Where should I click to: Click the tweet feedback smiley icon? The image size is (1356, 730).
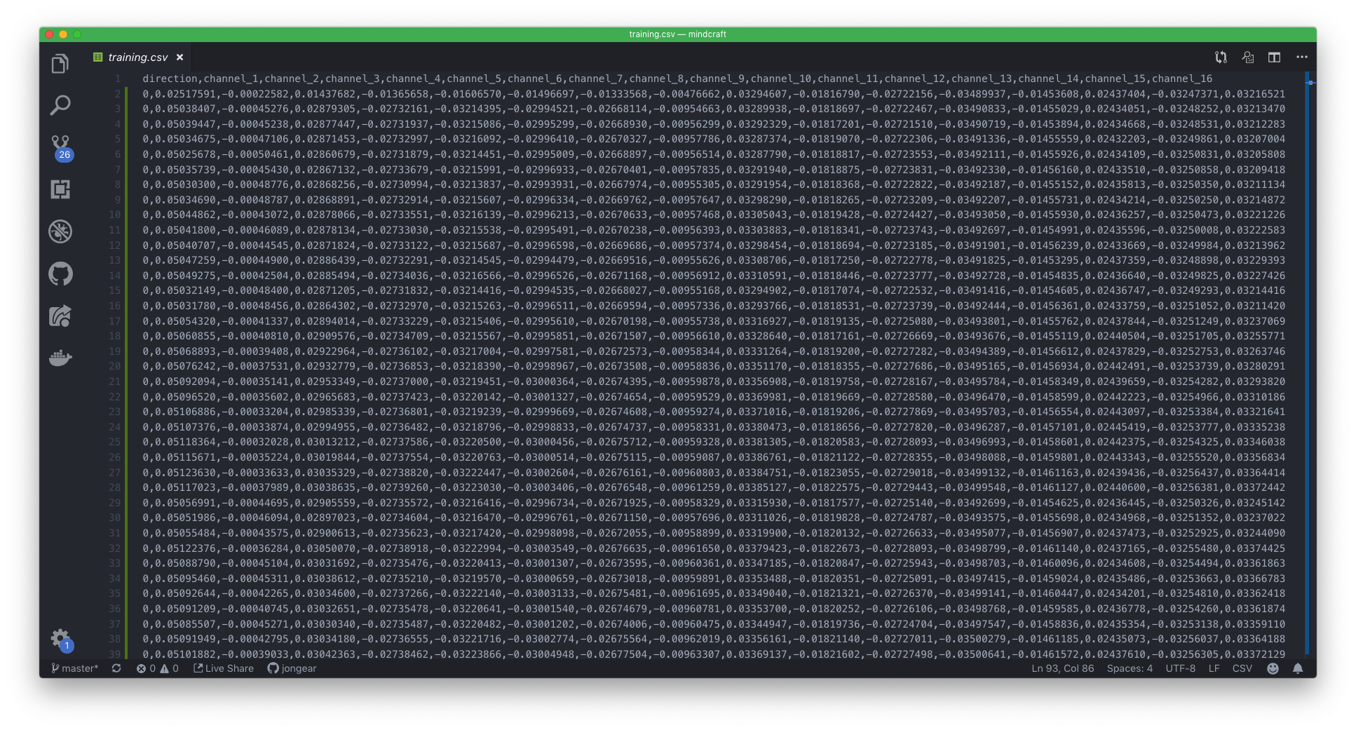point(1271,668)
